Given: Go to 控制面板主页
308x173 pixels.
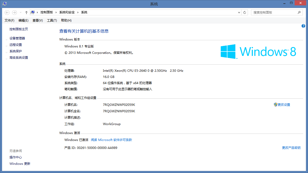Looking at the screenshot, I should pos(19,29).
